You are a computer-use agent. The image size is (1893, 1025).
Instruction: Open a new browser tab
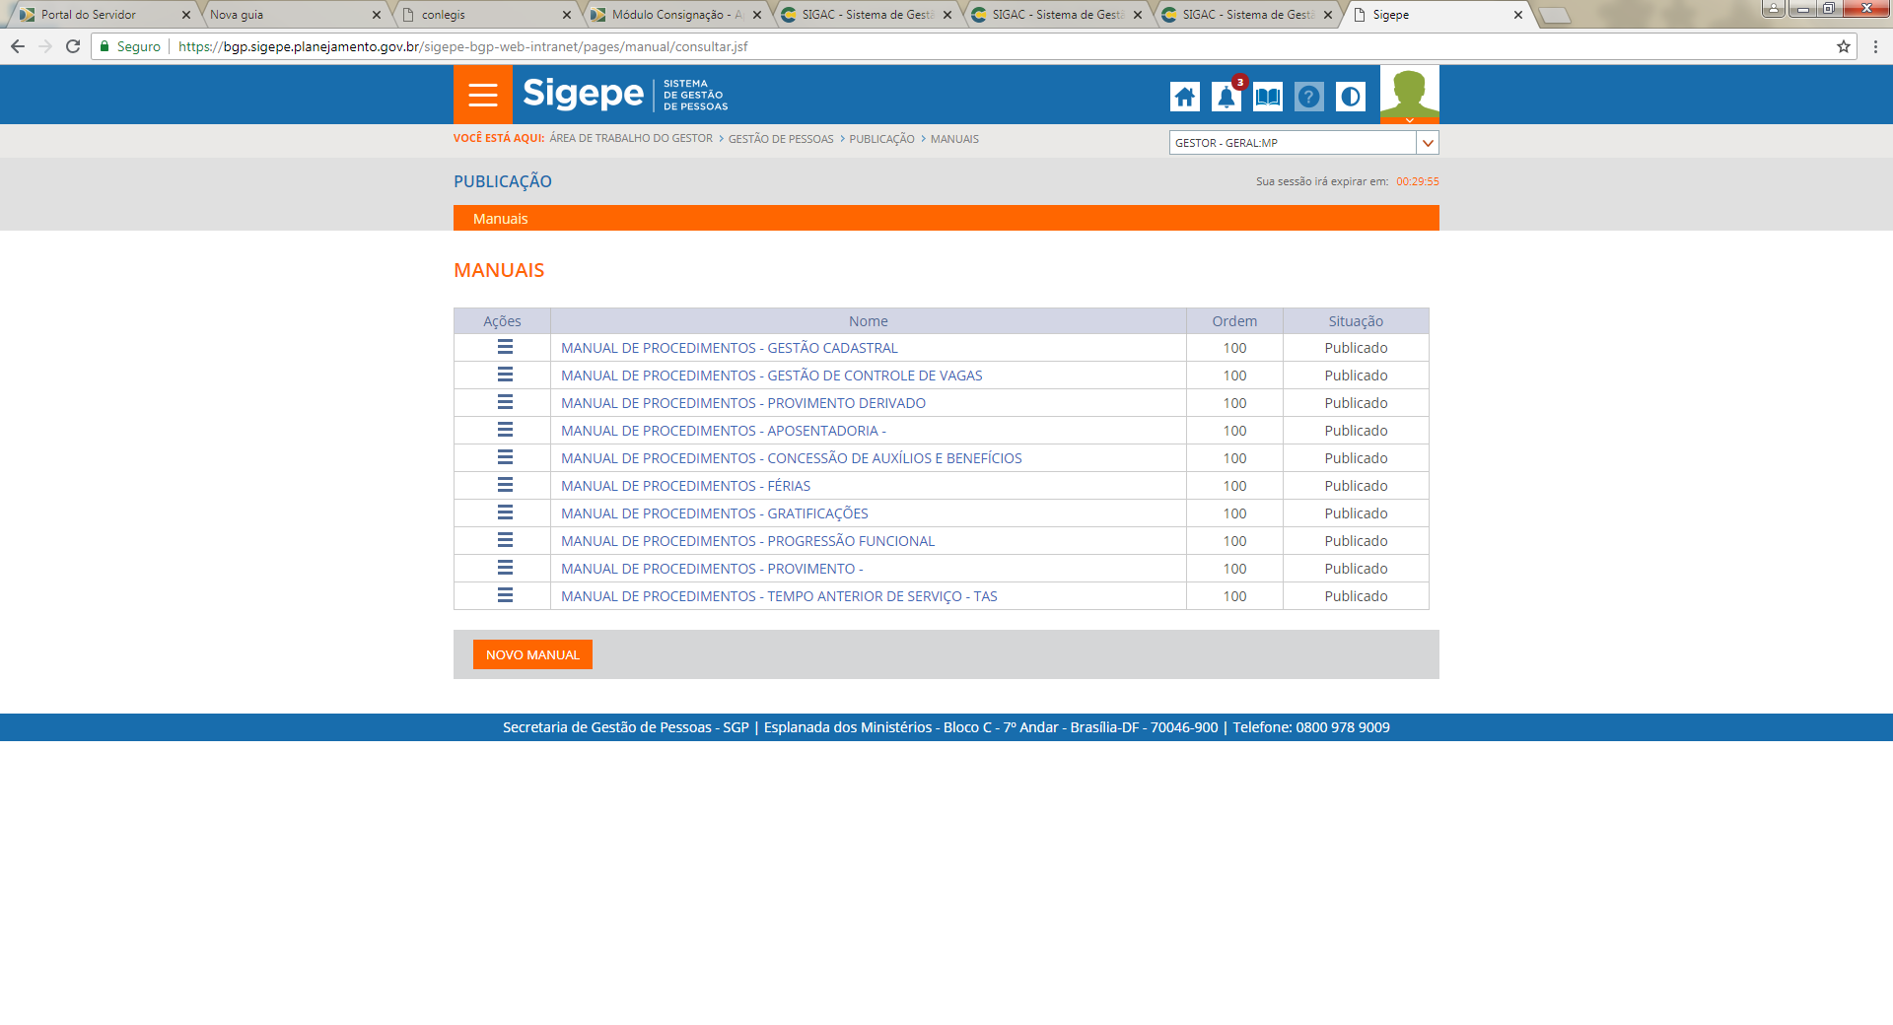[1555, 15]
